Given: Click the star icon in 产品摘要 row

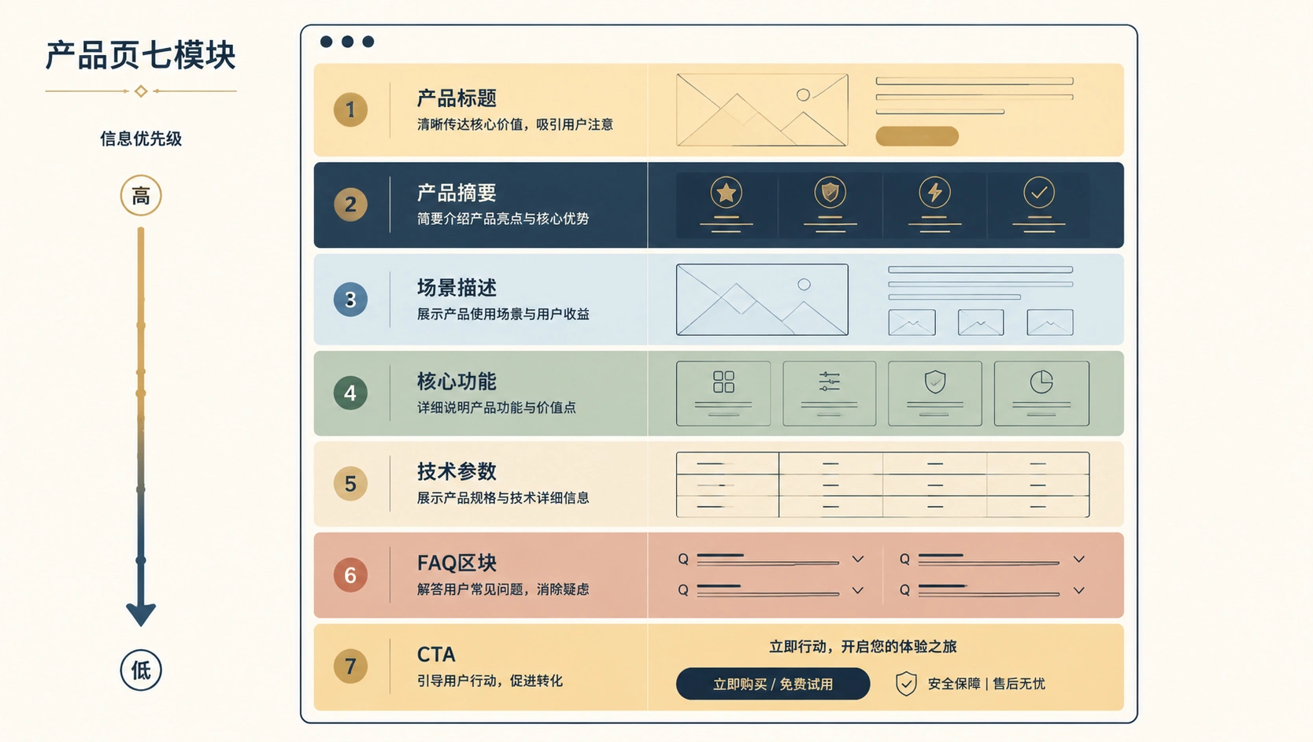Looking at the screenshot, I should tap(726, 192).
